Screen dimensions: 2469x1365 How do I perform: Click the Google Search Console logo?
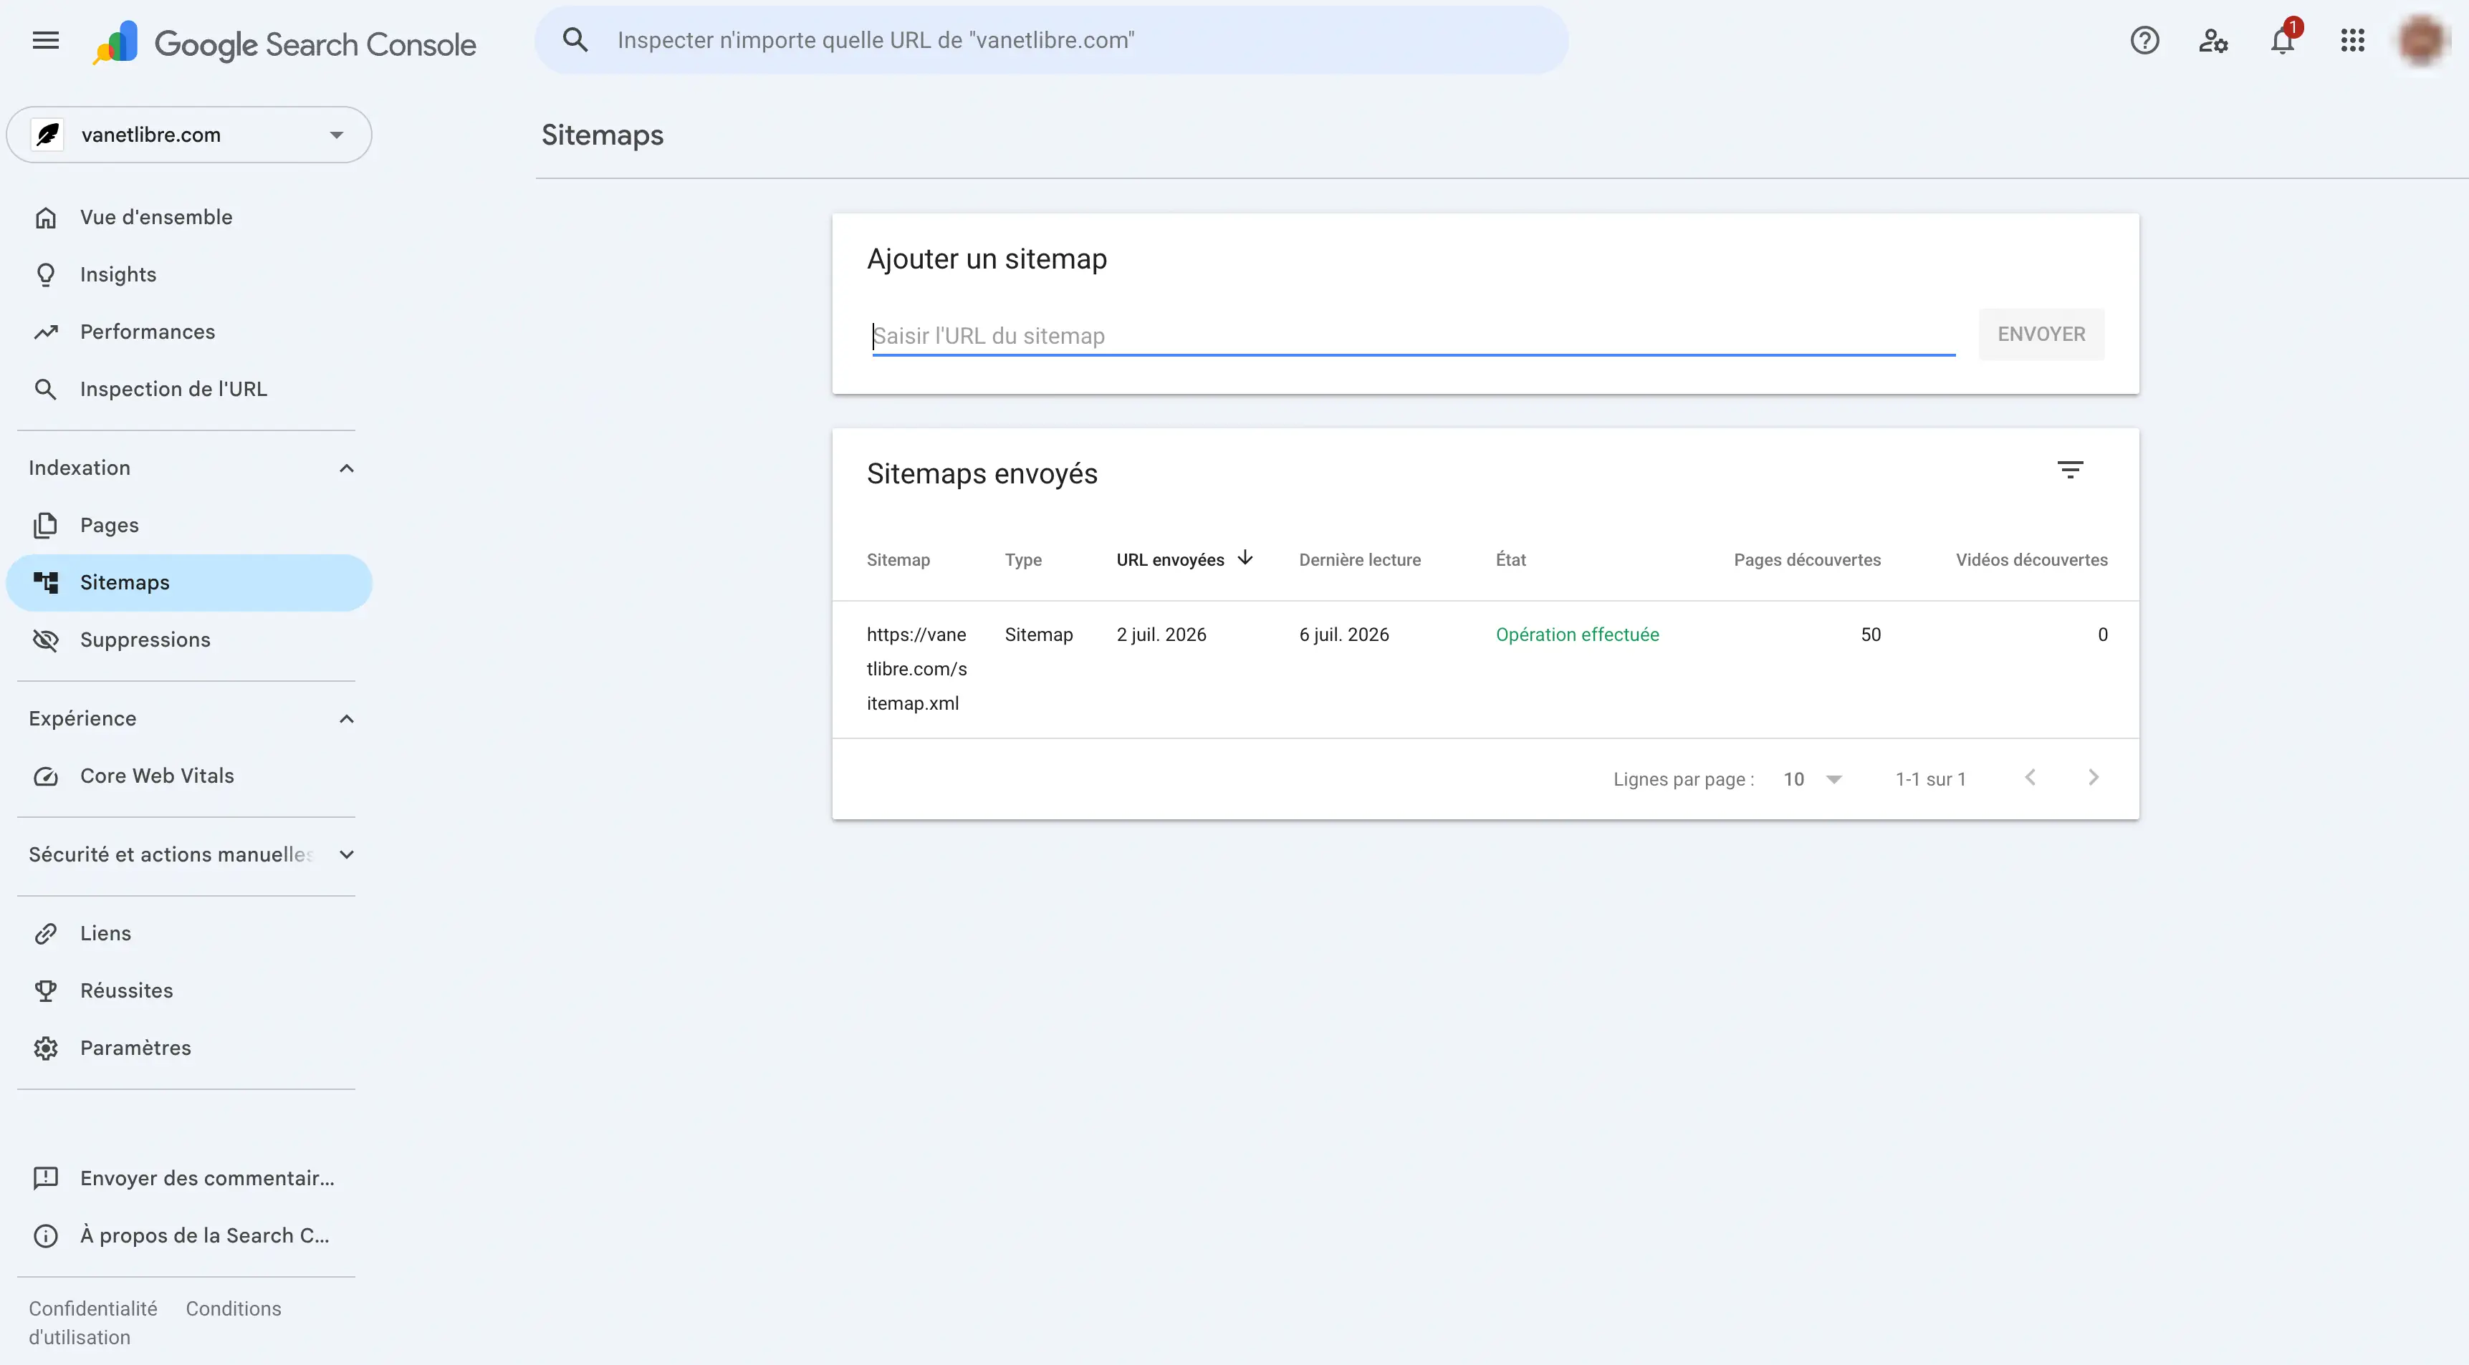284,43
